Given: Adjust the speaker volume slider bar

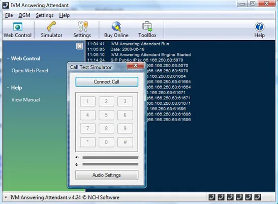Looking at the screenshot, I should (x=110, y=158).
